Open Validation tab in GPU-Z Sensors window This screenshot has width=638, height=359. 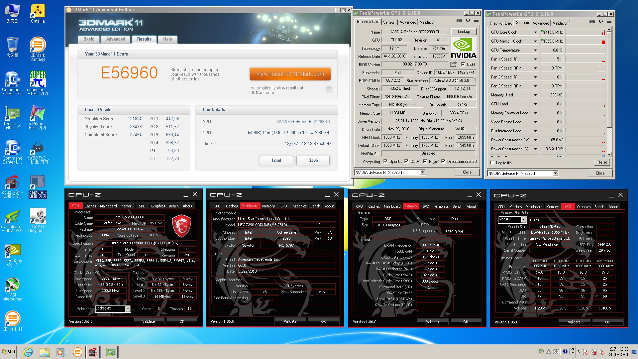[x=561, y=23]
